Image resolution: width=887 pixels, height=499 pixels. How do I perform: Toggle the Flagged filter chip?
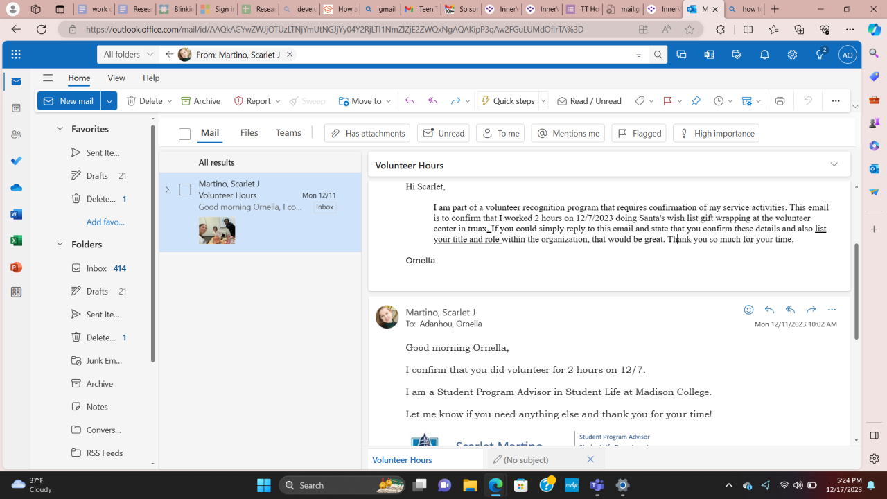pyautogui.click(x=639, y=133)
